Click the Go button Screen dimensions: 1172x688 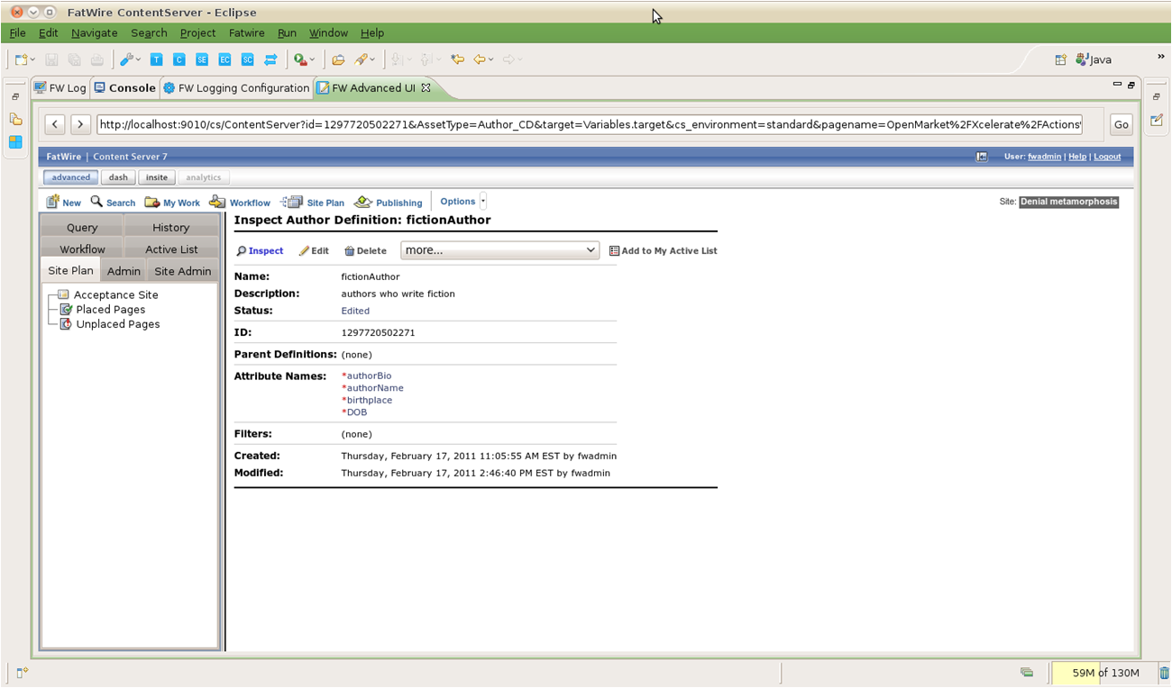tap(1121, 125)
